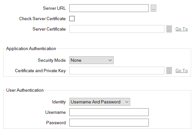Follow the Go To link beside Server Certificate

182,29
